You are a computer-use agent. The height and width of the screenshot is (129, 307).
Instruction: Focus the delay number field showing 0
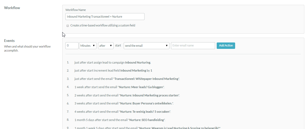click(72, 46)
